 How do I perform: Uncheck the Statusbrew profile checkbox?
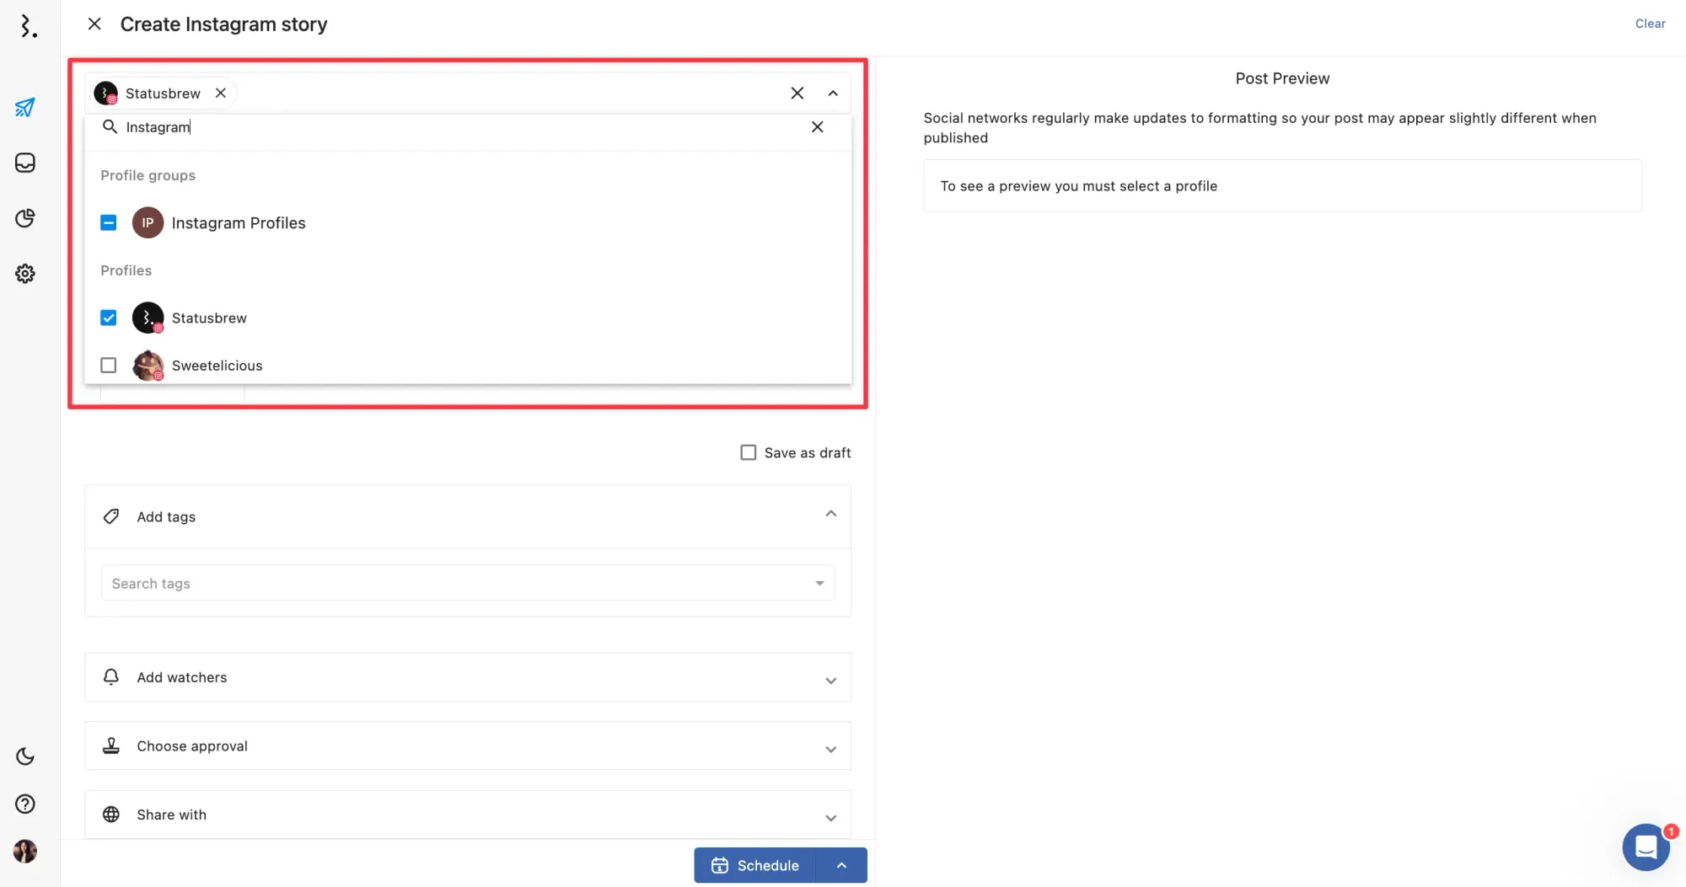tap(109, 318)
